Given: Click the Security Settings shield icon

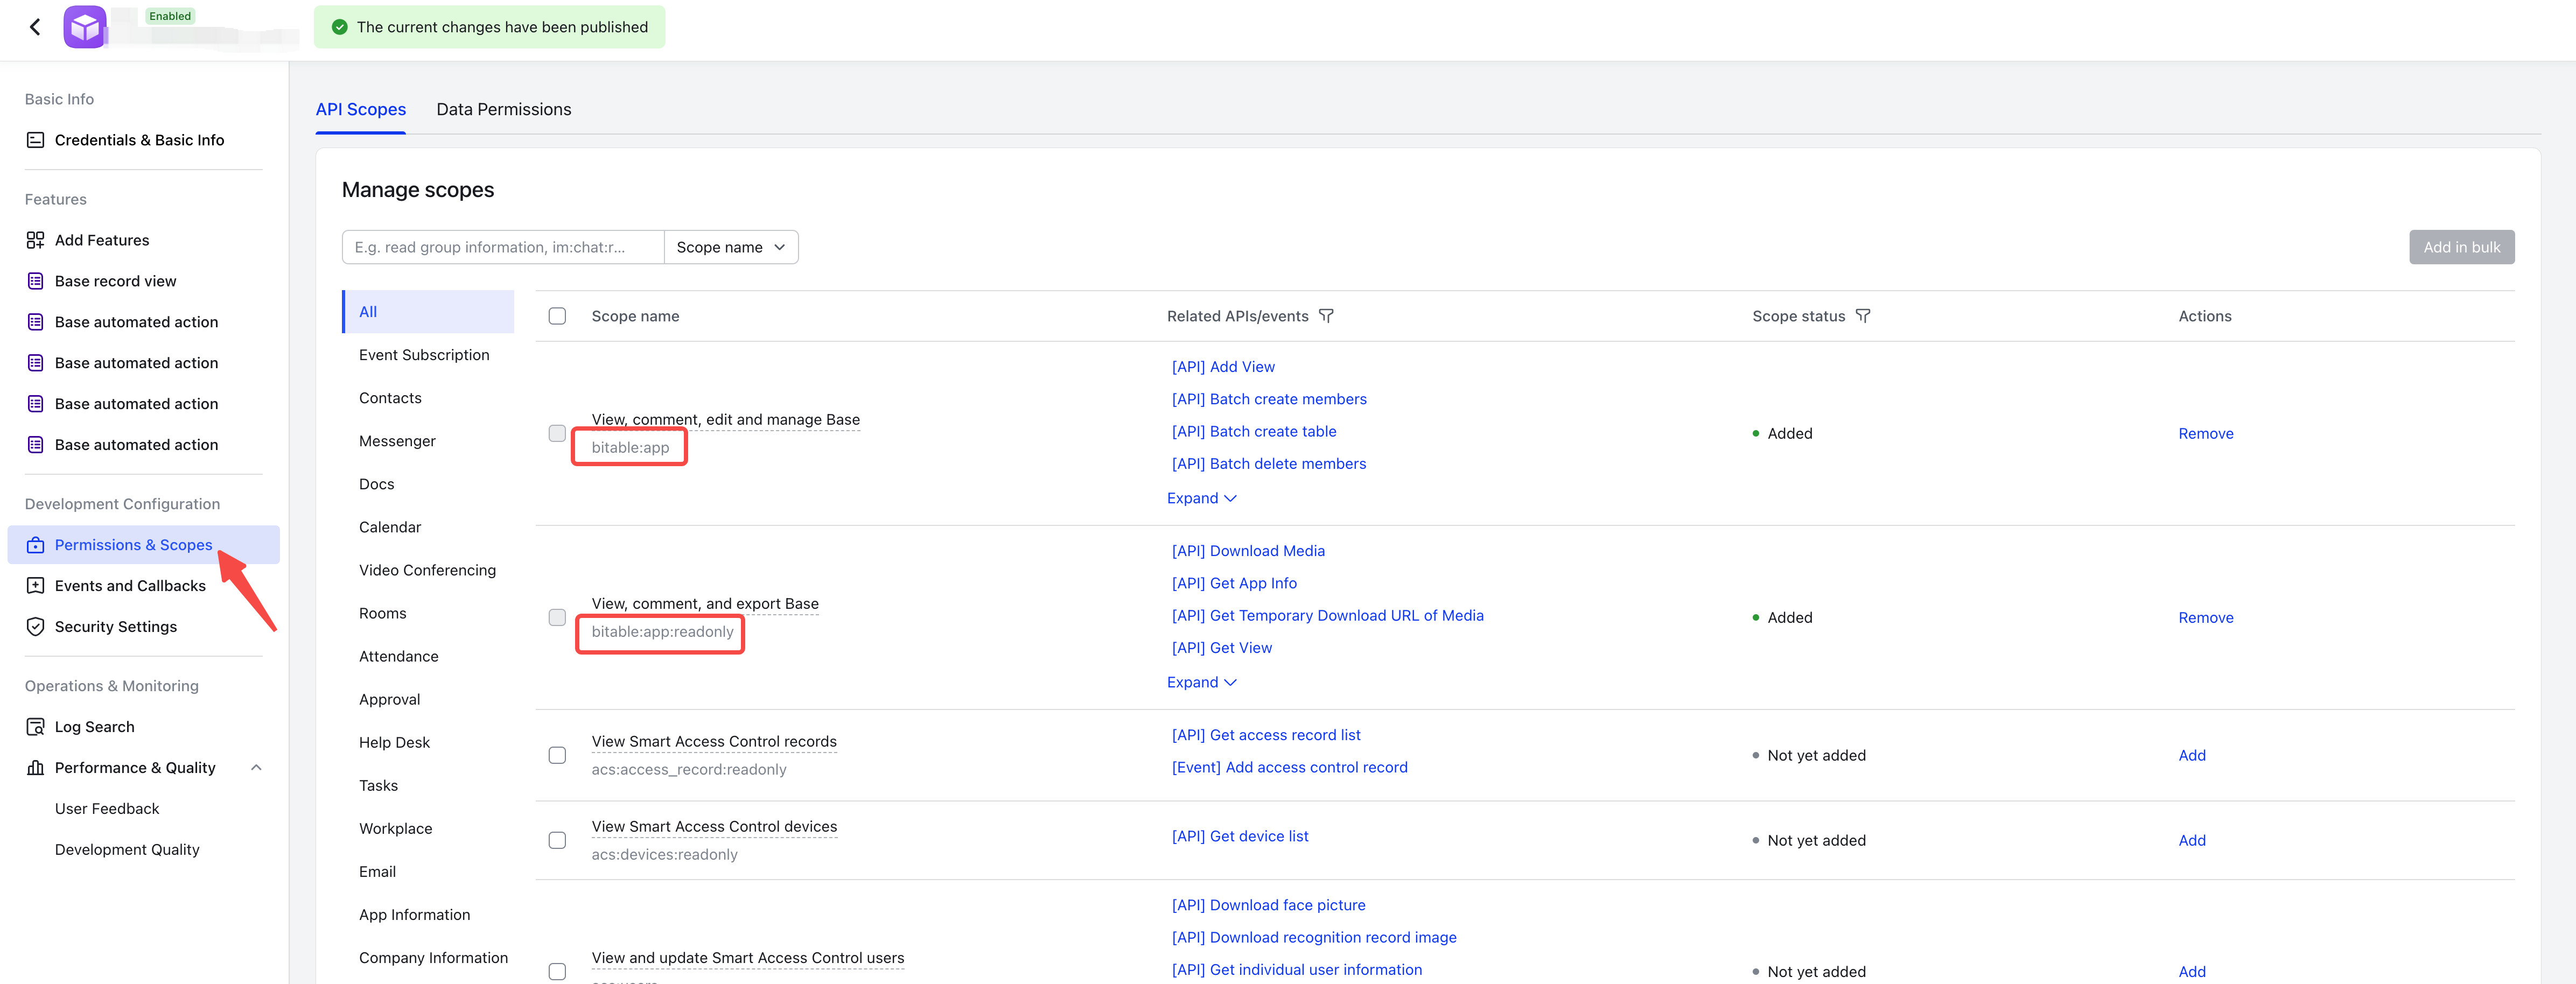Looking at the screenshot, I should click(x=35, y=626).
